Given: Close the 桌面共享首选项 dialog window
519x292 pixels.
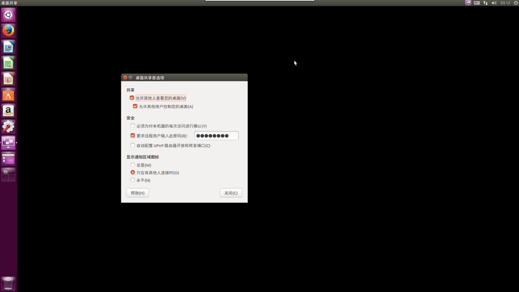Looking at the screenshot, I should pos(125,78).
